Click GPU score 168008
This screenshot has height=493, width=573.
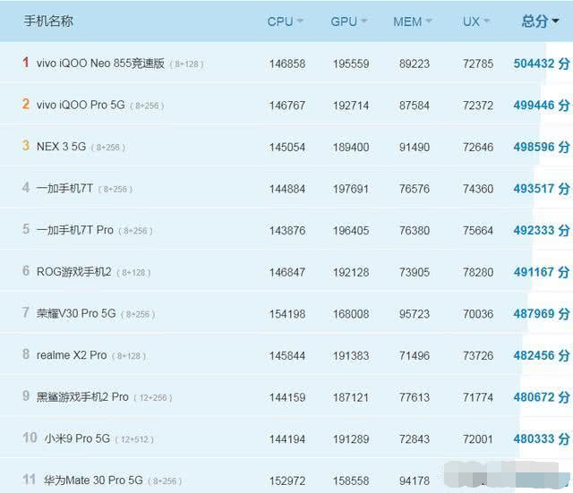click(351, 314)
